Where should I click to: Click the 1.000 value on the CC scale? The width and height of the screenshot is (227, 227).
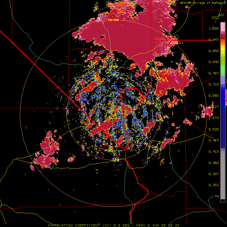[x=214, y=28]
